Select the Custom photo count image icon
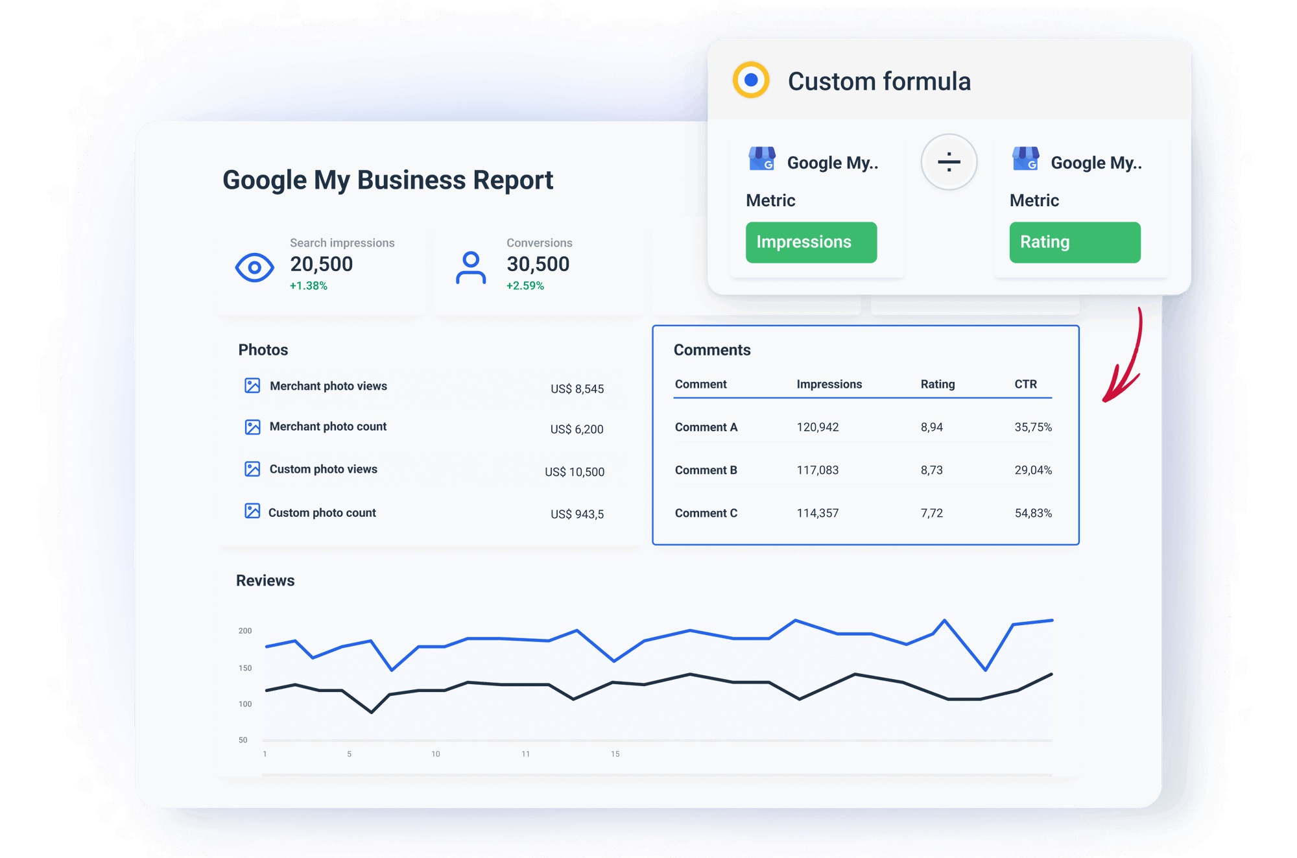 coord(253,512)
